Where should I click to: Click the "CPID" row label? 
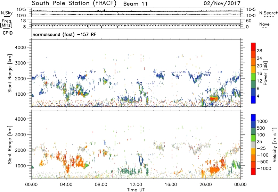[x=8, y=33]
